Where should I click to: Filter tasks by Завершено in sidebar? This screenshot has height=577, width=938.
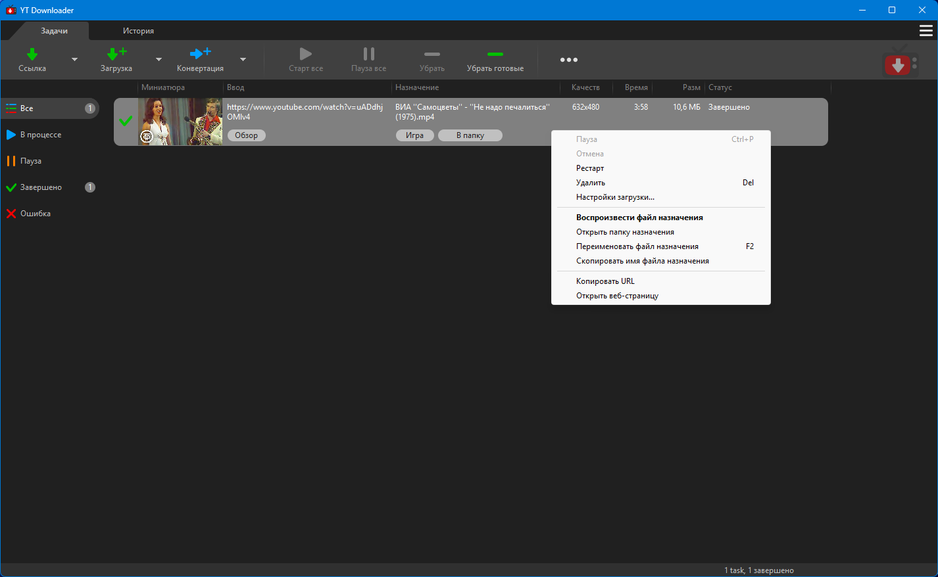41,187
